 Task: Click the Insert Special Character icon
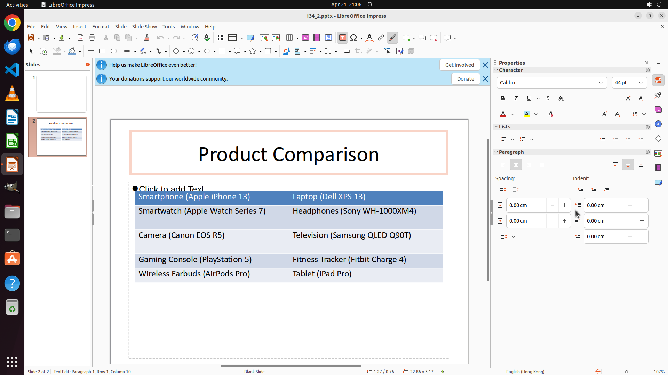click(354, 38)
